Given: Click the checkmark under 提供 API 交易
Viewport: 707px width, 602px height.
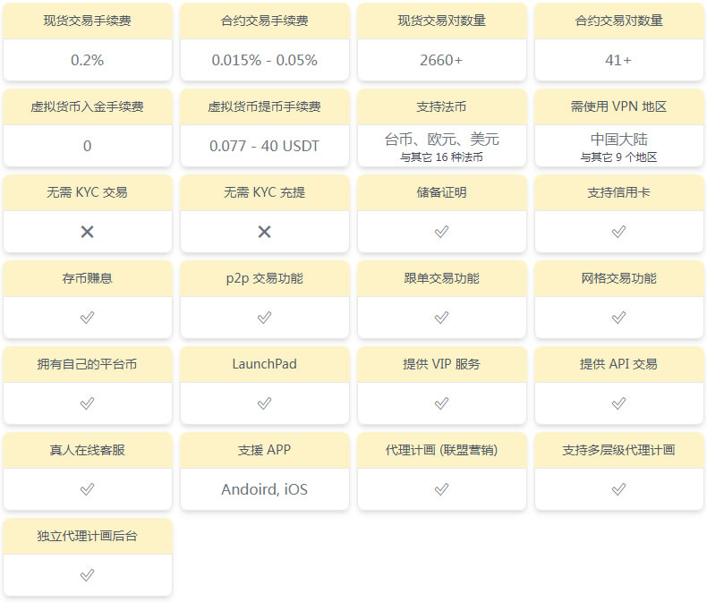Looking at the screenshot, I should [x=618, y=403].
